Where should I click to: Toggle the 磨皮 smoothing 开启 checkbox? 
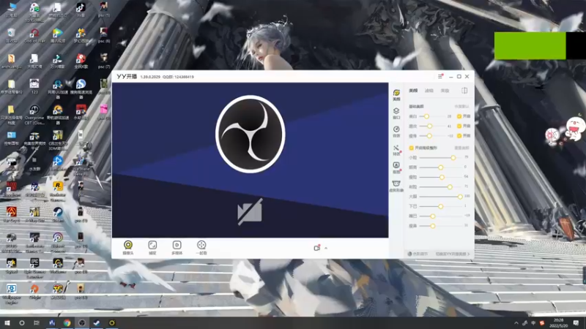[459, 126]
